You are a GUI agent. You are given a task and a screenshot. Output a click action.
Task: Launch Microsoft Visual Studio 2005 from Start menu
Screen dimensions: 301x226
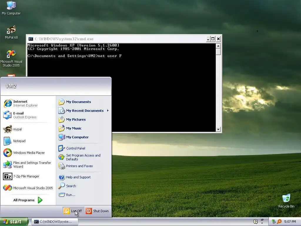(28, 188)
